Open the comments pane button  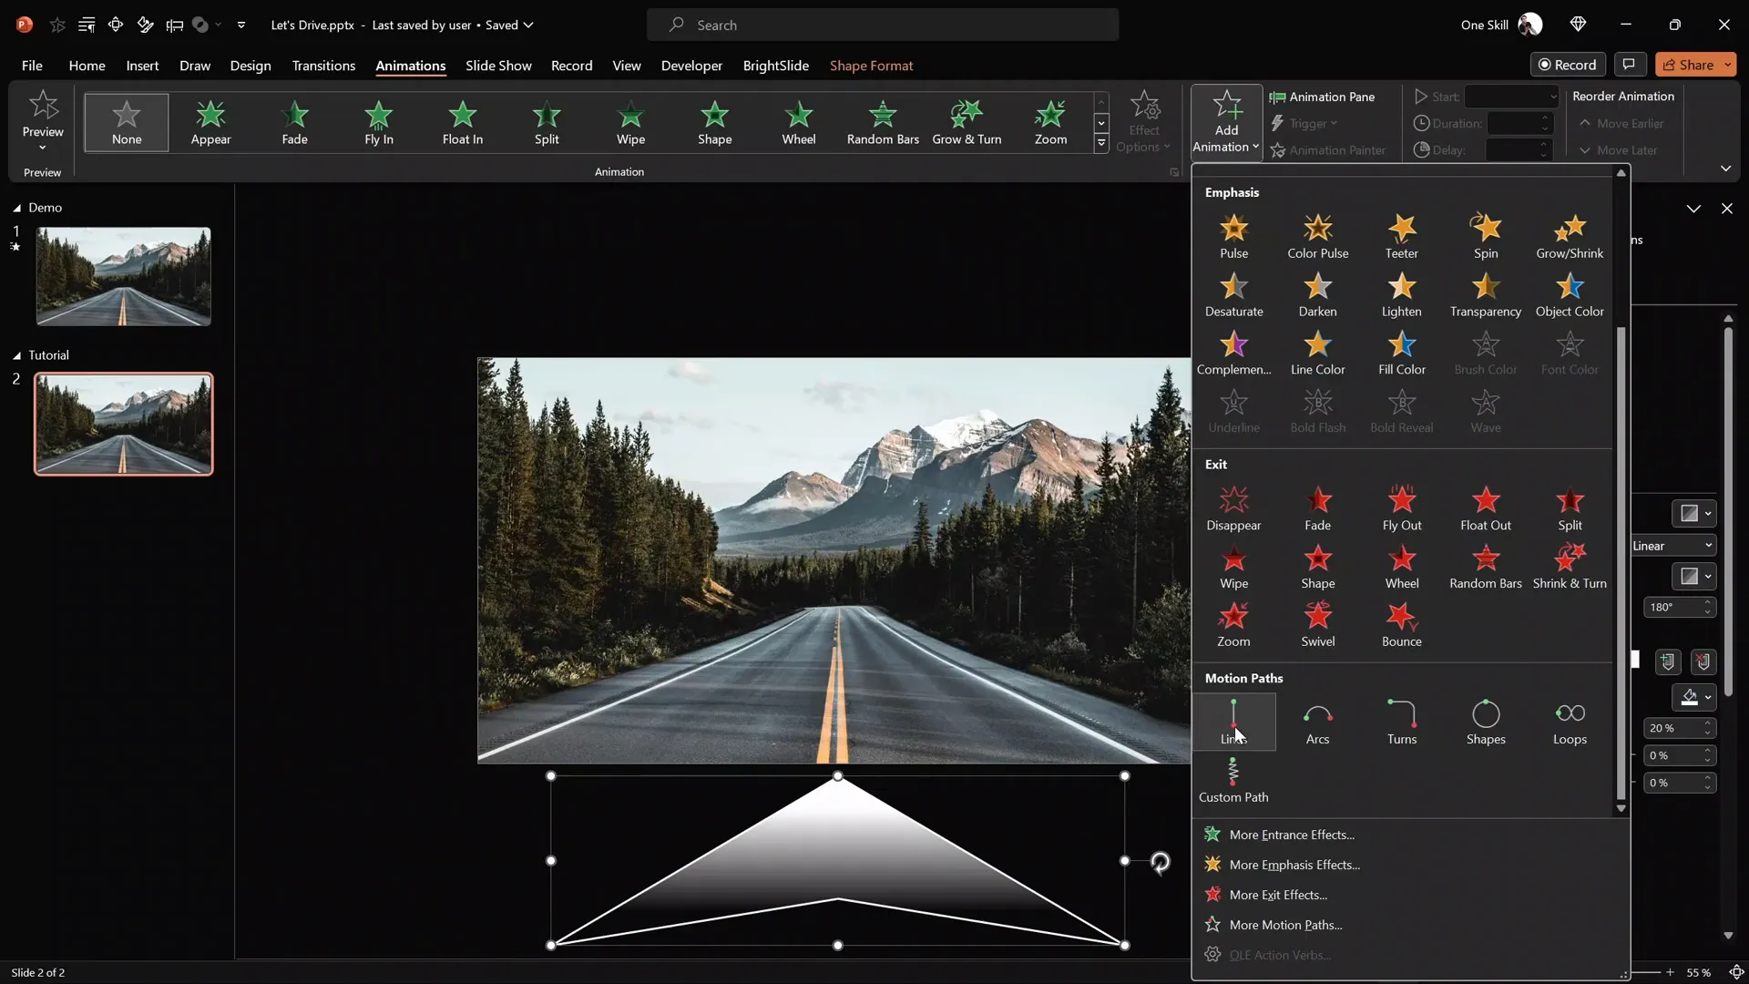click(x=1629, y=65)
